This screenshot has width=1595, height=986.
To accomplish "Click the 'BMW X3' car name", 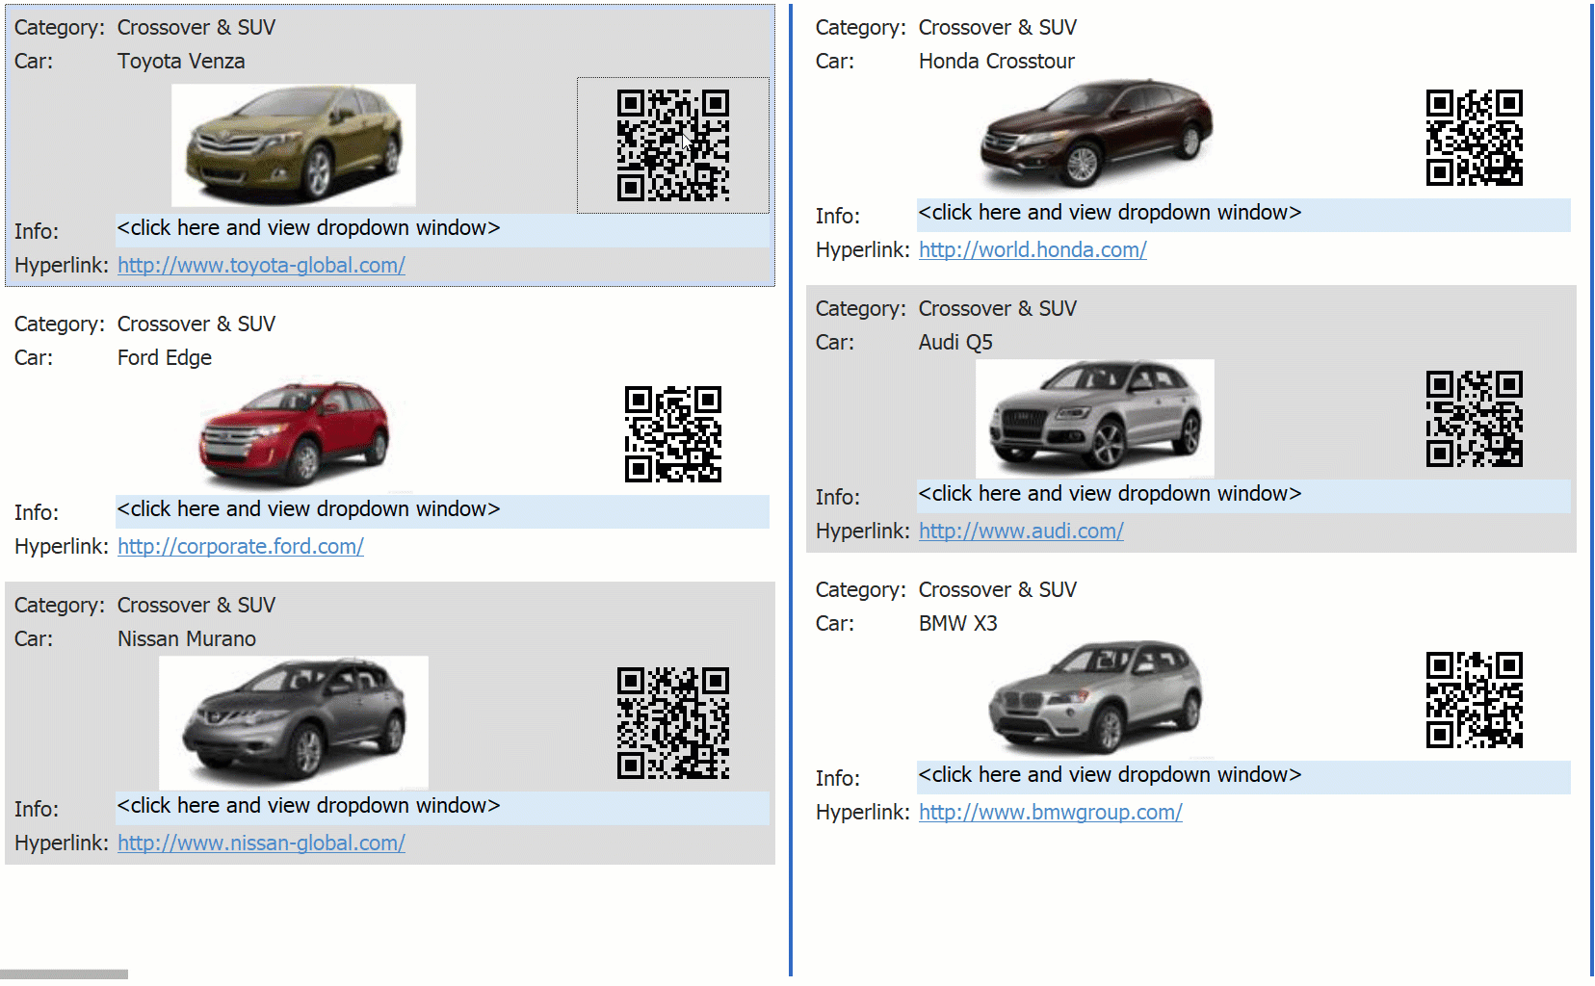I will [958, 624].
